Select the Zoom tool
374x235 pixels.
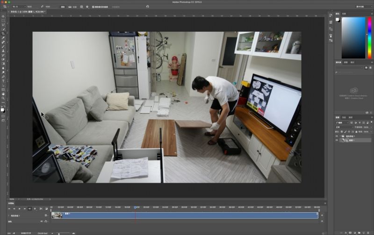pyautogui.click(x=3, y=98)
